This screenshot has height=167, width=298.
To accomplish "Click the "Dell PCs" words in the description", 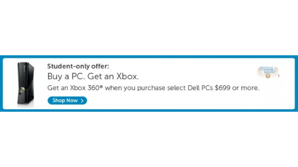I will click(200, 88).
